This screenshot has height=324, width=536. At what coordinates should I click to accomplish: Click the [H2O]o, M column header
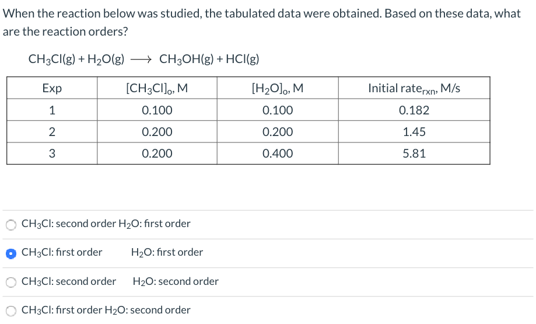click(x=278, y=88)
